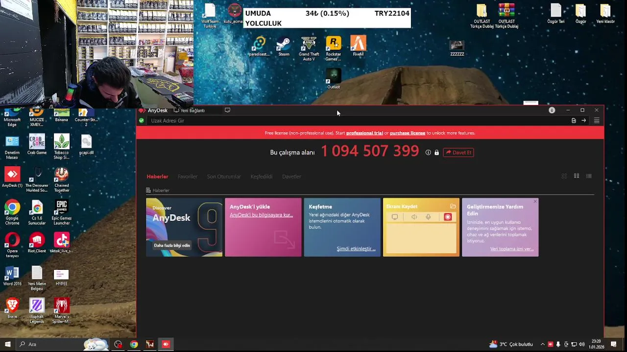Select the Rockstar Games shortcut
The height and width of the screenshot is (352, 627).
(334, 49)
